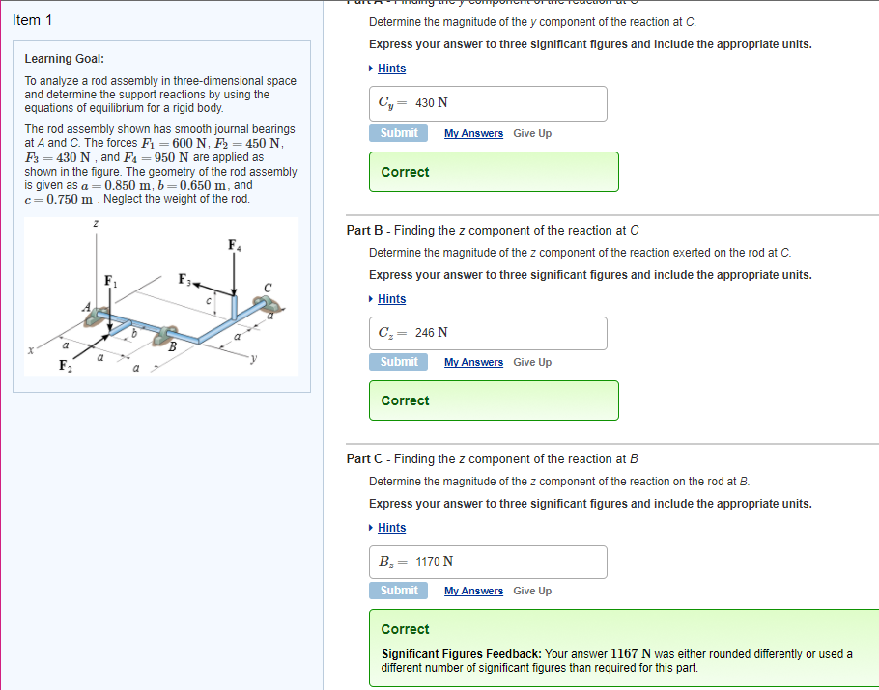Click the Correct feedback box in Part B
This screenshot has width=879, height=690.
(x=494, y=400)
